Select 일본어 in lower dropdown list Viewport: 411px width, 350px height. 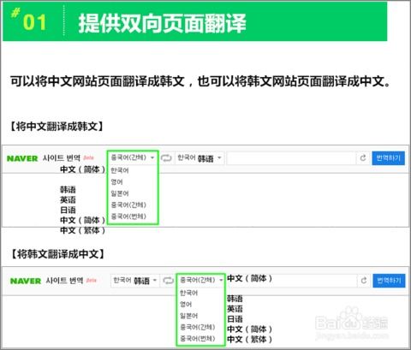coord(188,316)
